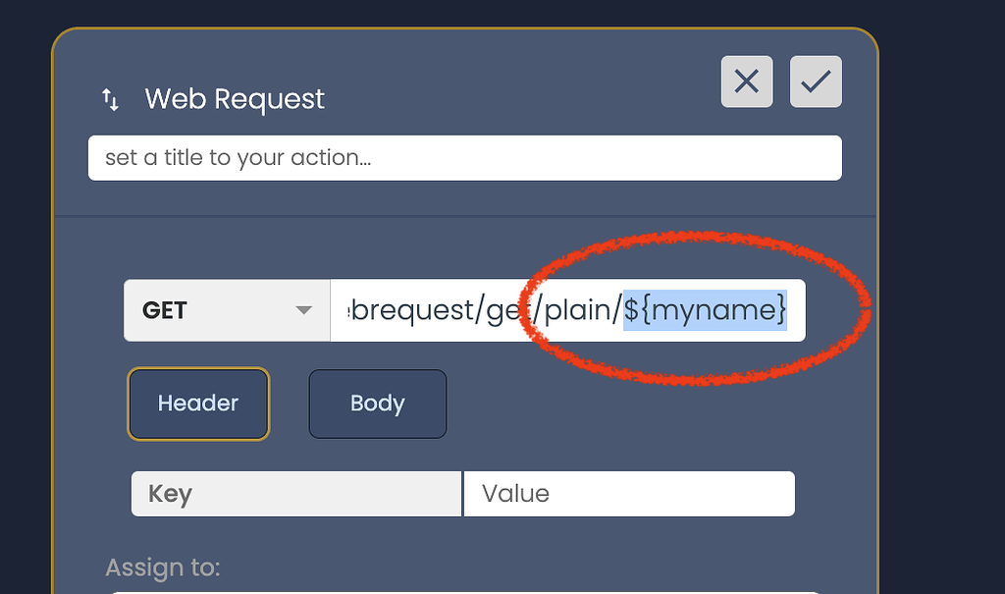The image size is (1005, 594).
Task: Place cursor in the "/plain/" part of the URL
Action: click(x=579, y=310)
